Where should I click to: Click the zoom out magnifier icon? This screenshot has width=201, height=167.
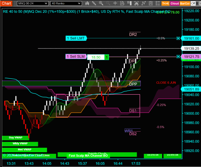point(108,3)
